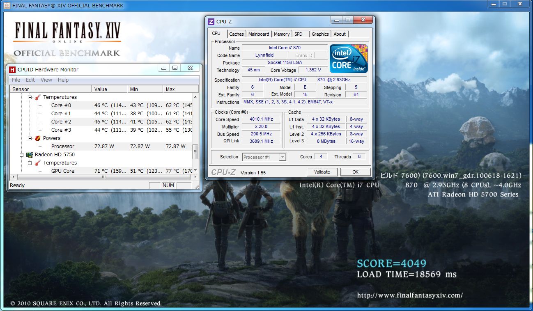Collapse the Powers node
The image size is (533, 311).
[x=30, y=138]
